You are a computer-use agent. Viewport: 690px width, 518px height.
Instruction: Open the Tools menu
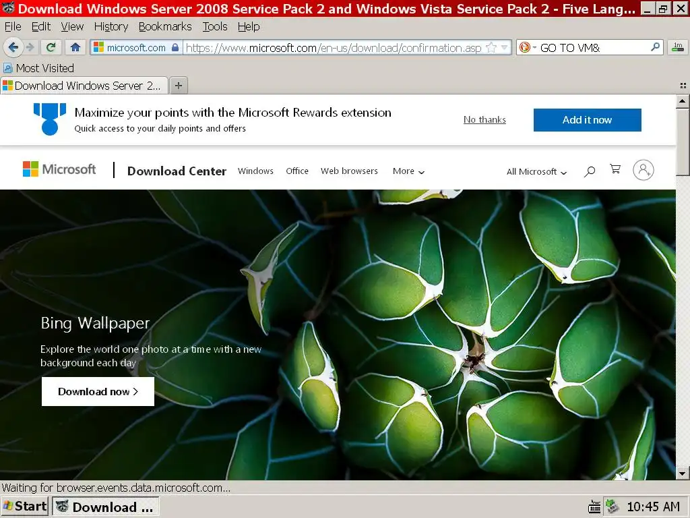215,27
